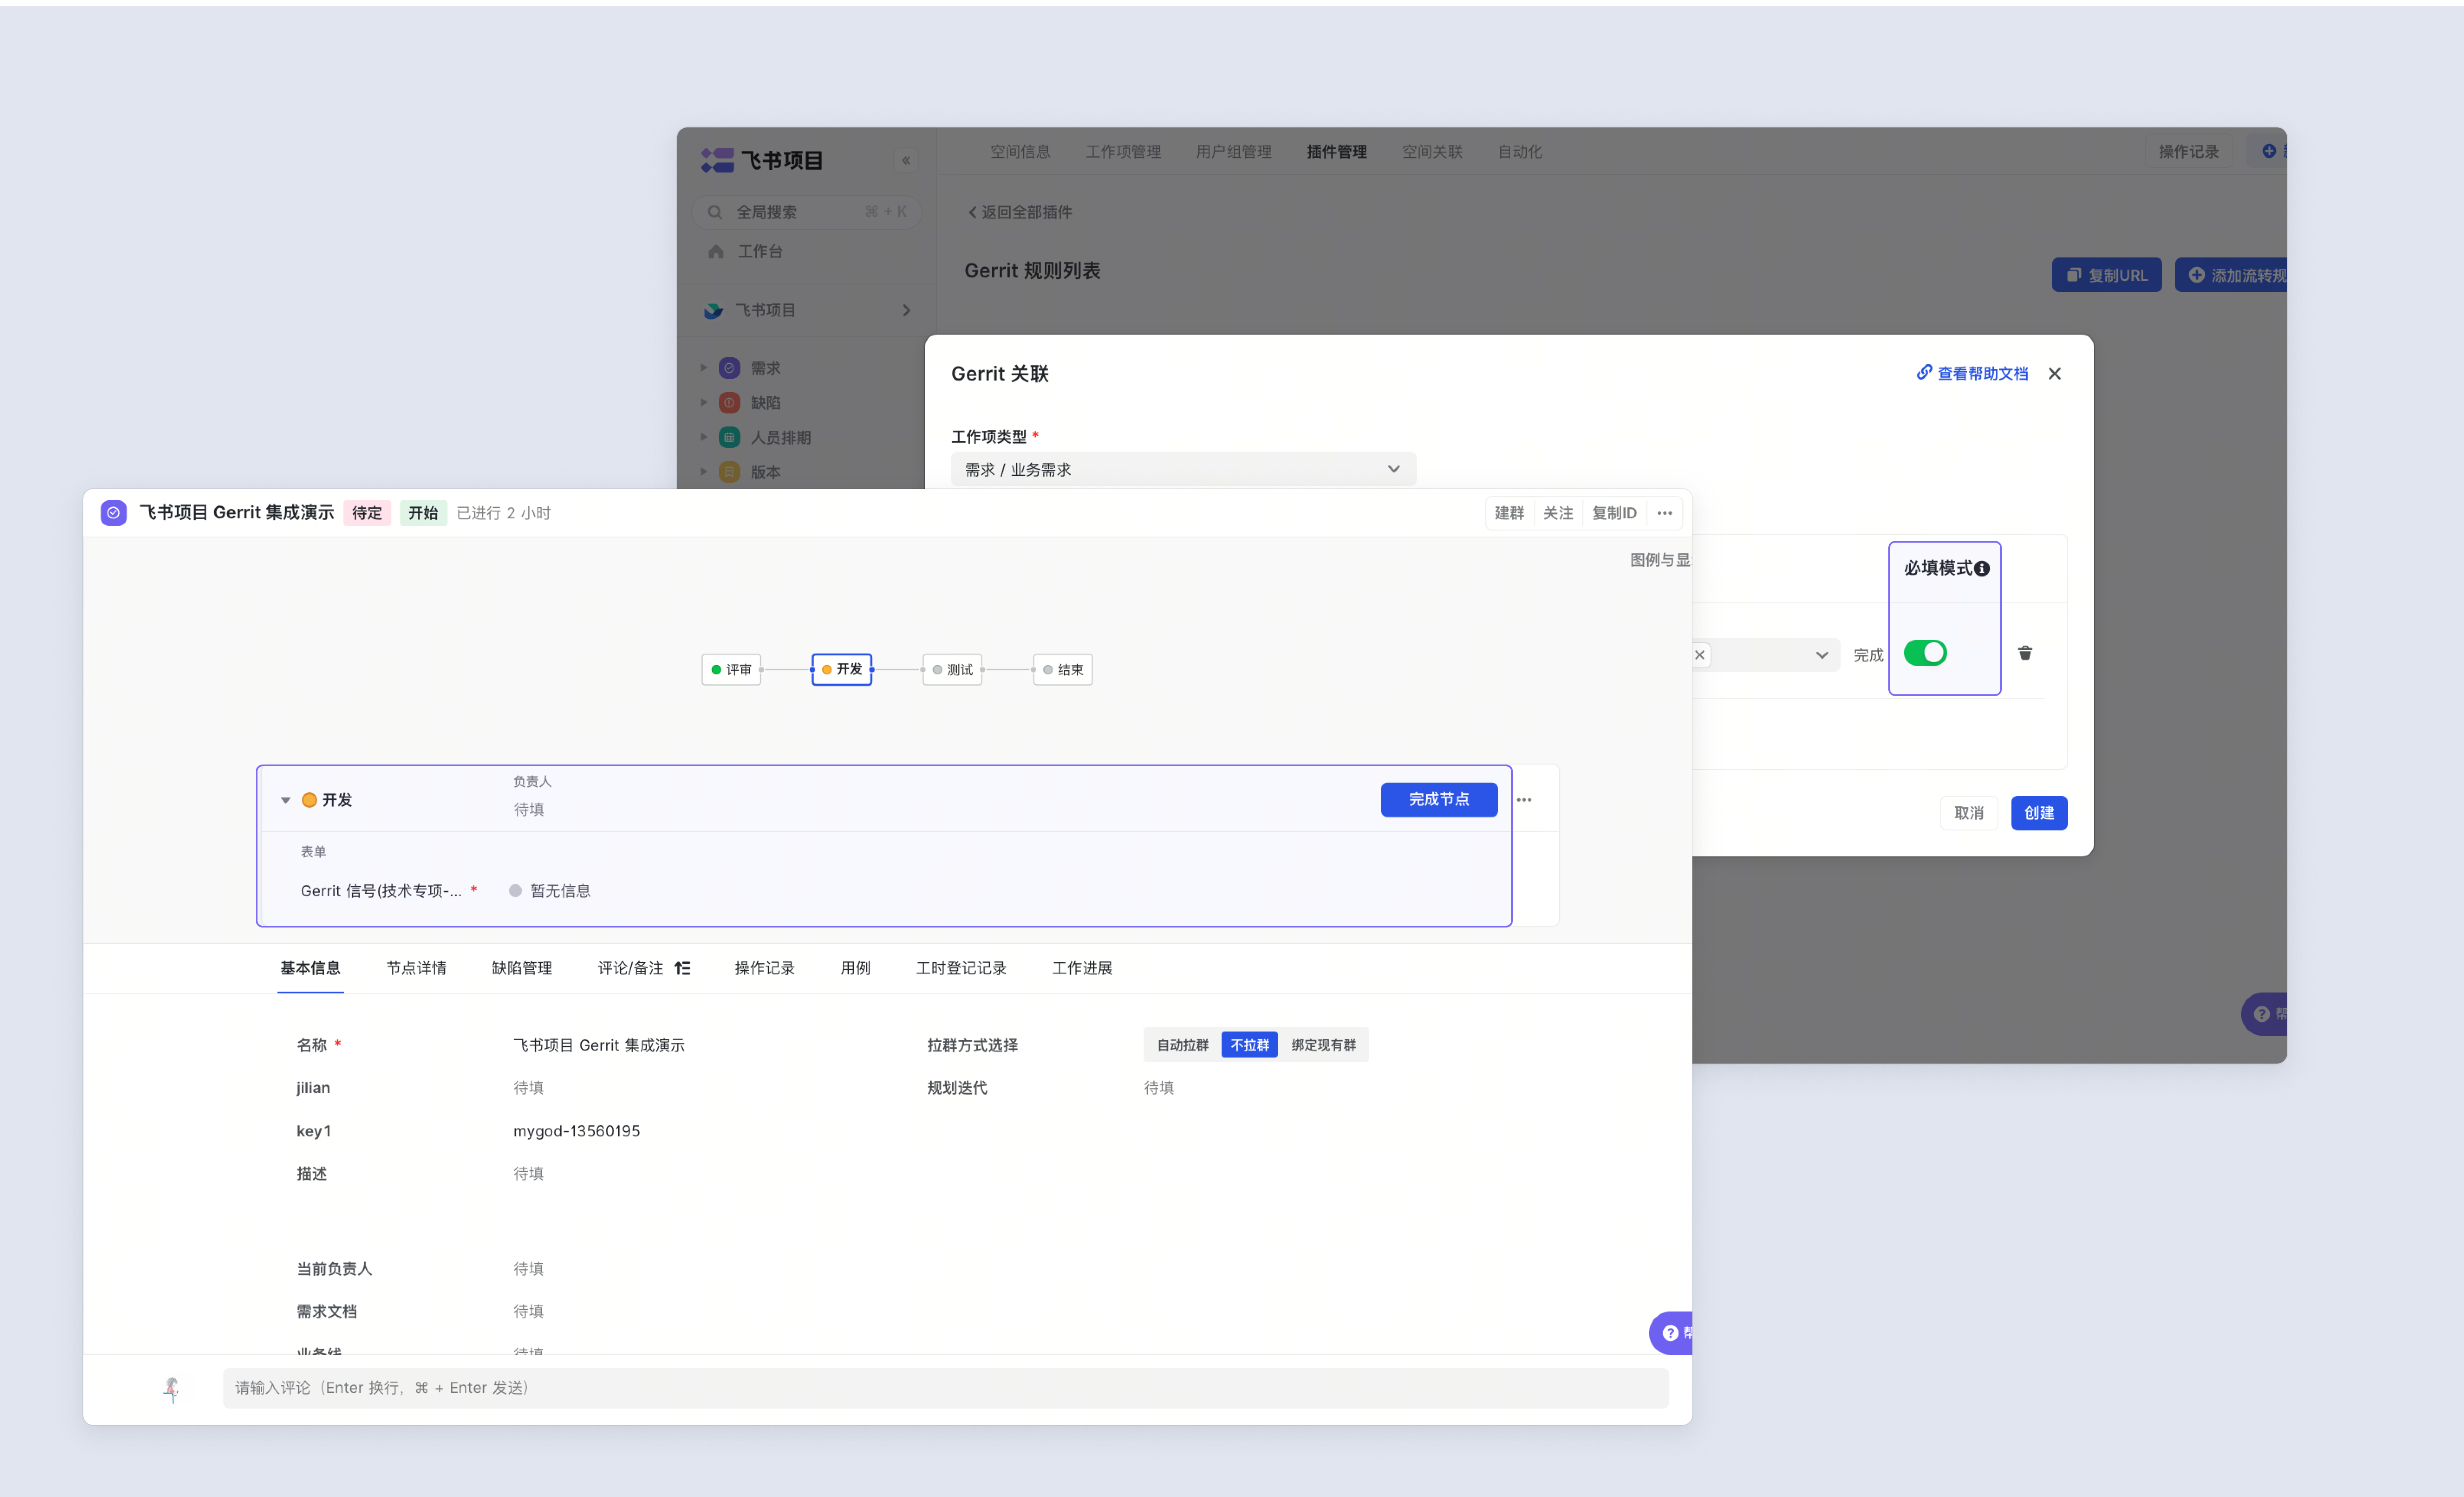2464x1497 pixels.
Task: Click the 复制ID button
Action: 1614,513
